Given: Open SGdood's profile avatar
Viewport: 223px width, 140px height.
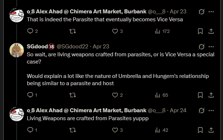Looking at the screenshot, I should coord(17,50).
